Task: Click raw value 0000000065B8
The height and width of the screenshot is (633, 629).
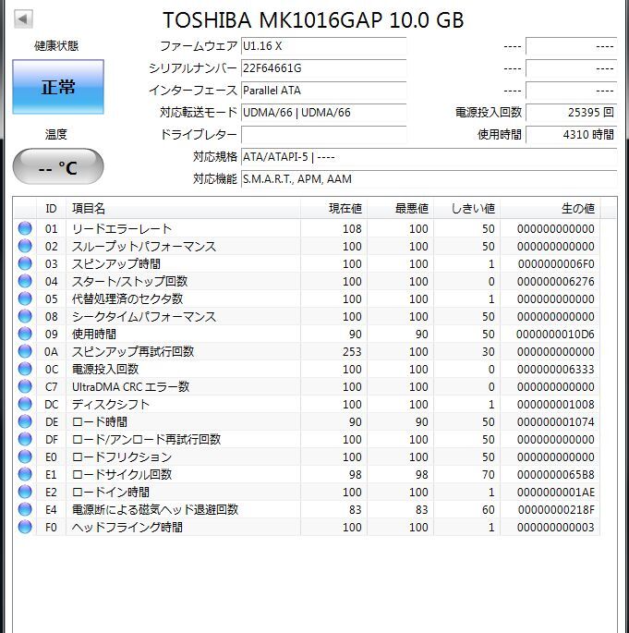Action: tap(555, 475)
